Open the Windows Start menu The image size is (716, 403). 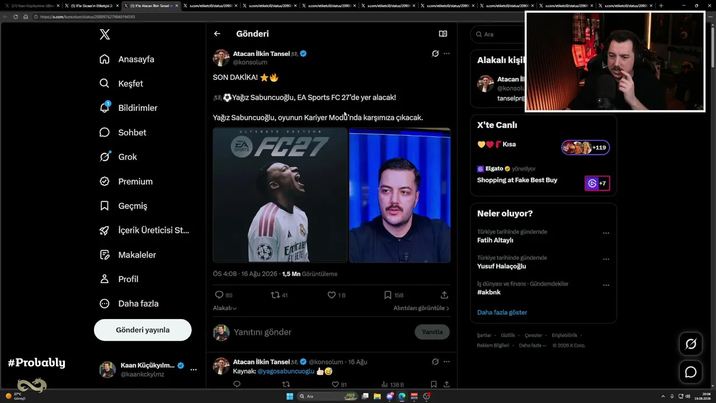pos(290,396)
